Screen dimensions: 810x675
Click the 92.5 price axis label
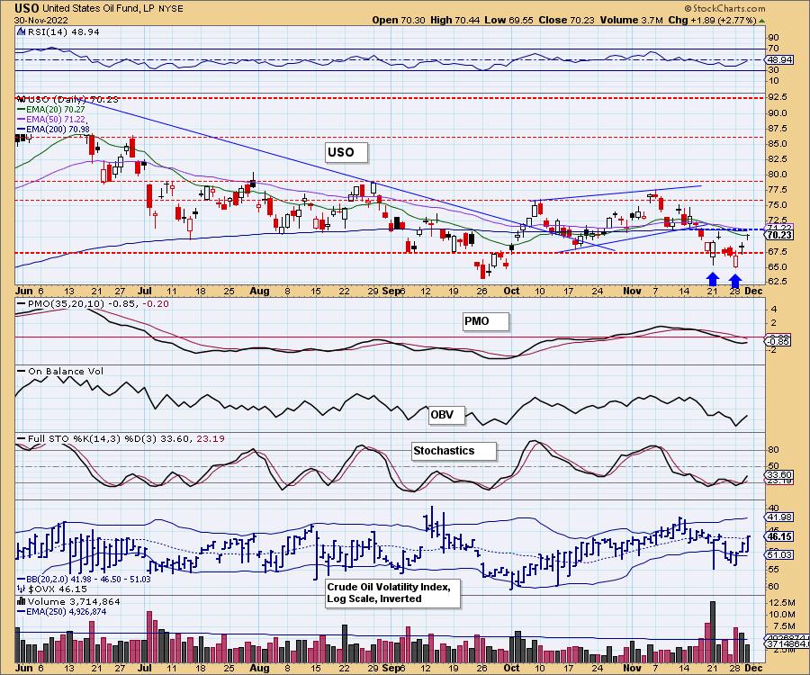(778, 97)
